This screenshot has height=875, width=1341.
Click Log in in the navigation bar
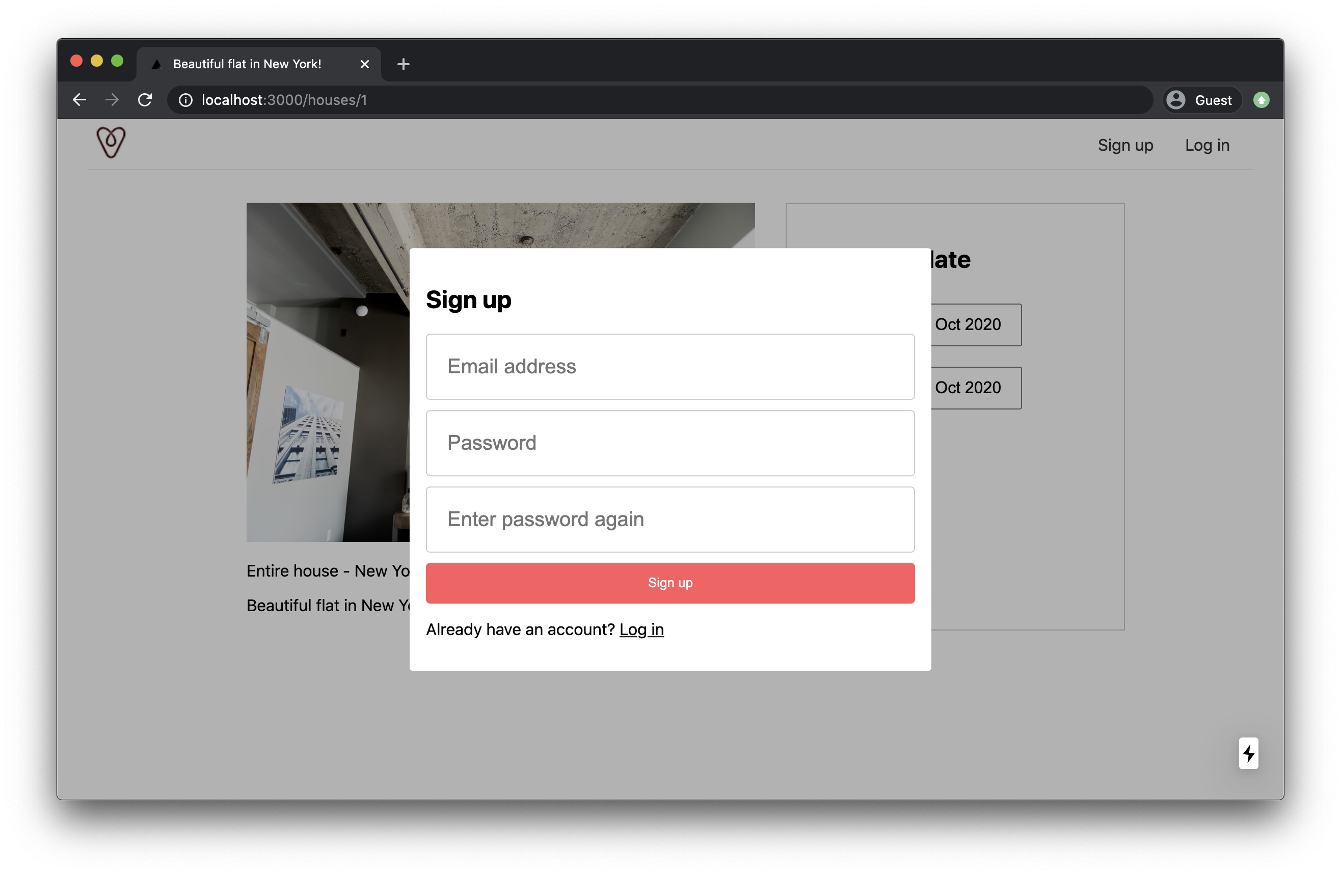click(1207, 145)
